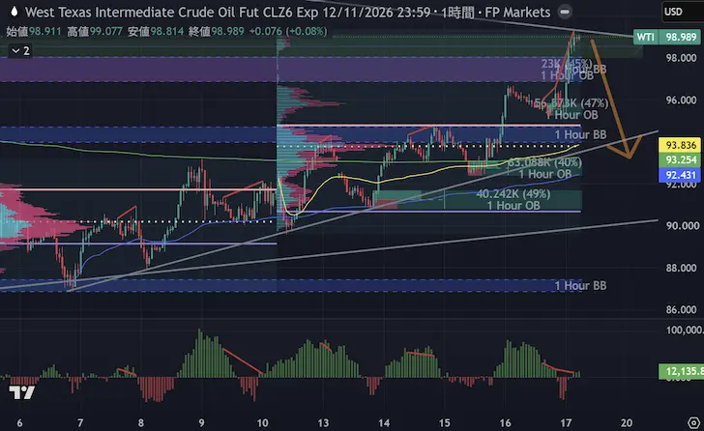Screen dimensions: 704x431
Task: Click the 始値98.911 open value
Action: pos(34,31)
